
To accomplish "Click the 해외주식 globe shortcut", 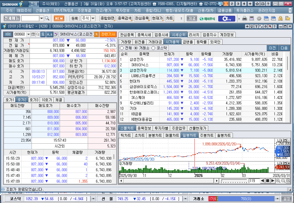I will [207, 19].
